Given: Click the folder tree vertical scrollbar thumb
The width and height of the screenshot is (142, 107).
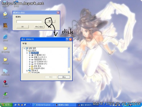Looking at the screenshot, I should pos(69,58).
